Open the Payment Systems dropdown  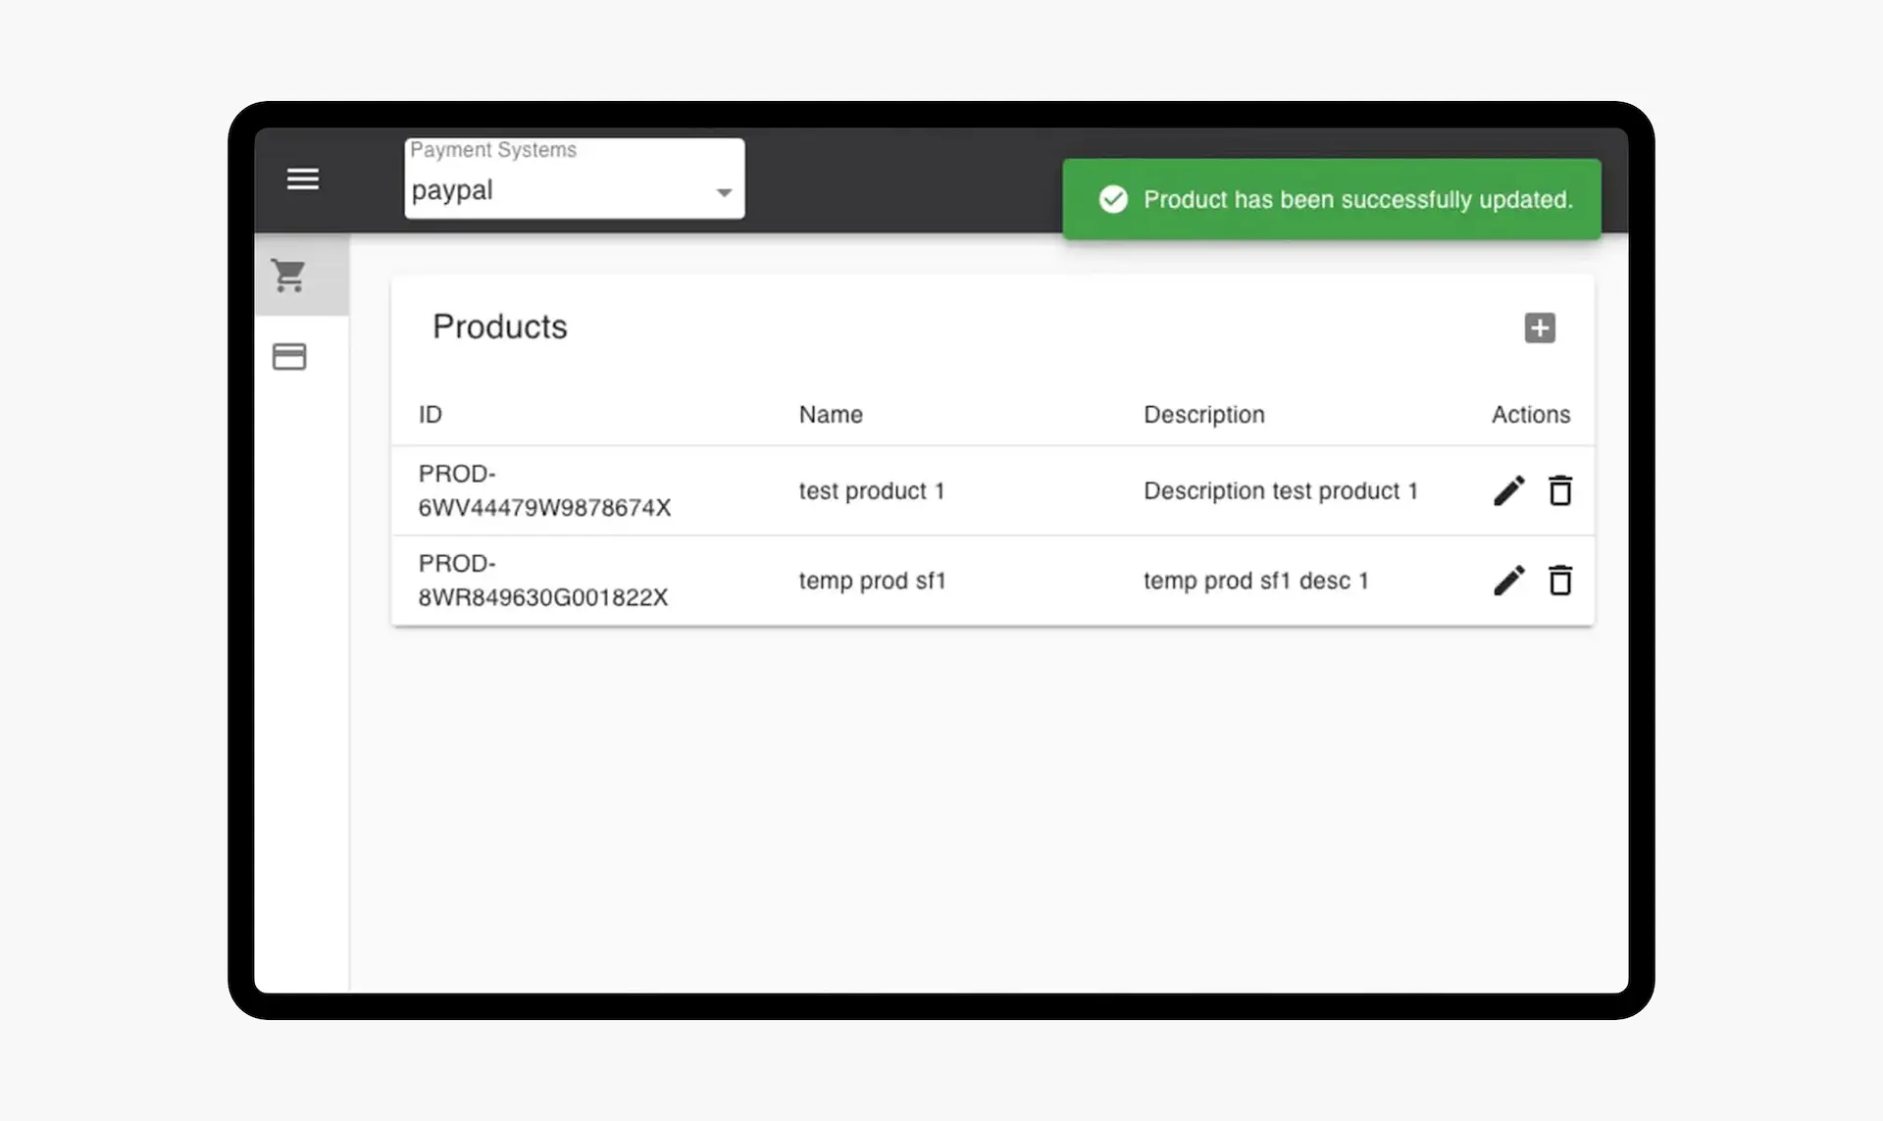(574, 190)
